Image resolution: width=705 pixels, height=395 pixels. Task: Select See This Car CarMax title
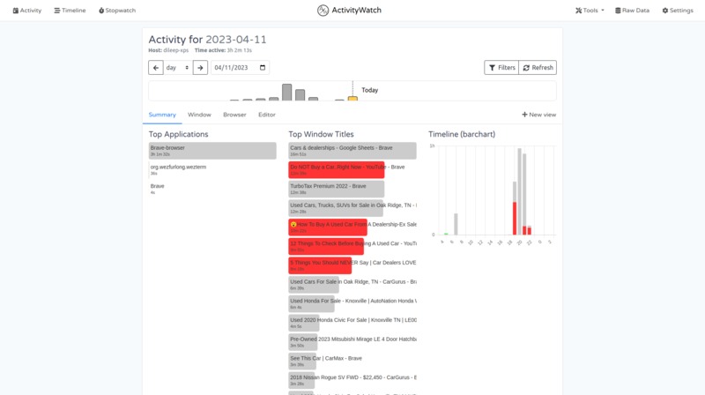pyautogui.click(x=352, y=361)
